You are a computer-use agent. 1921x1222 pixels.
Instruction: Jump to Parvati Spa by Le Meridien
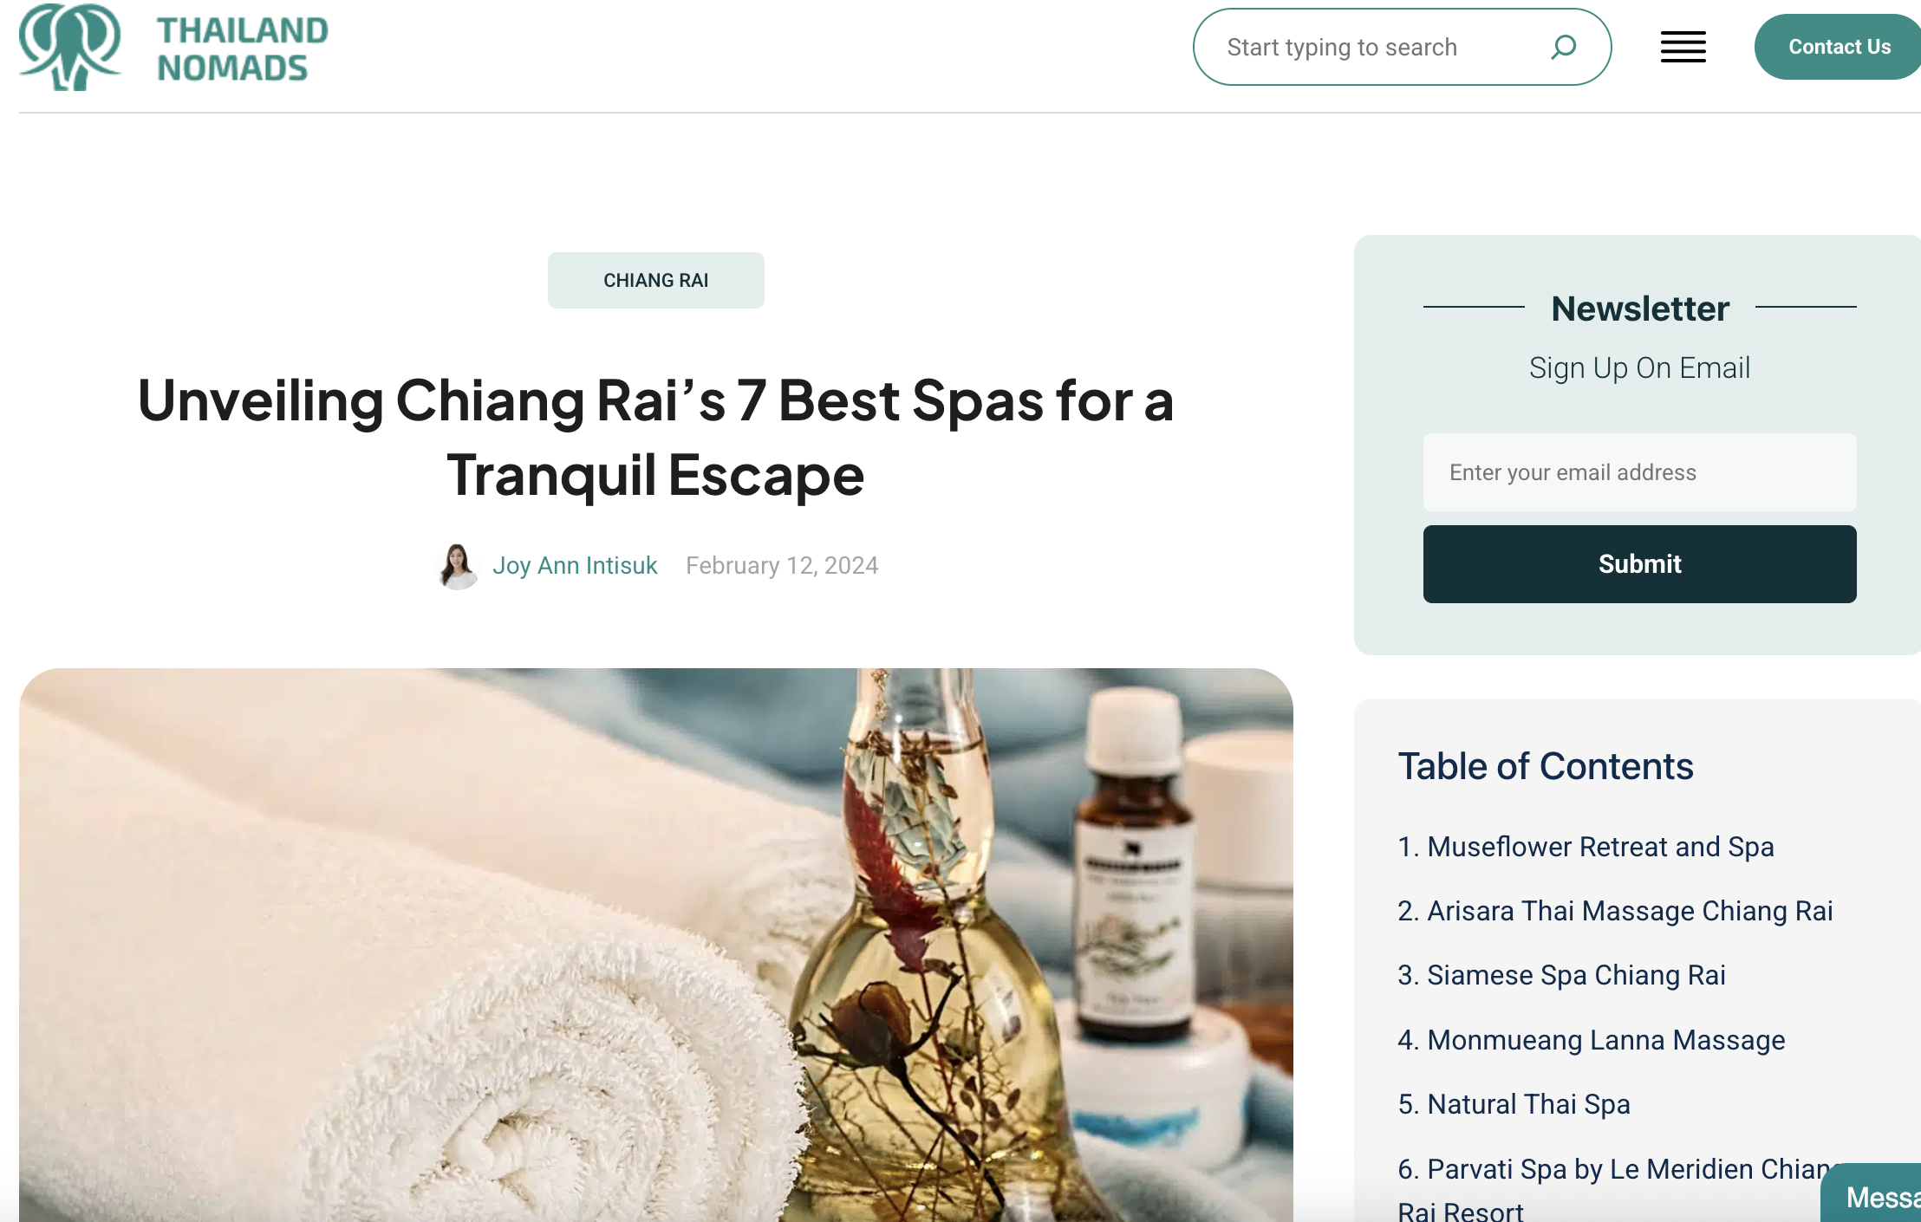pos(1612,1189)
